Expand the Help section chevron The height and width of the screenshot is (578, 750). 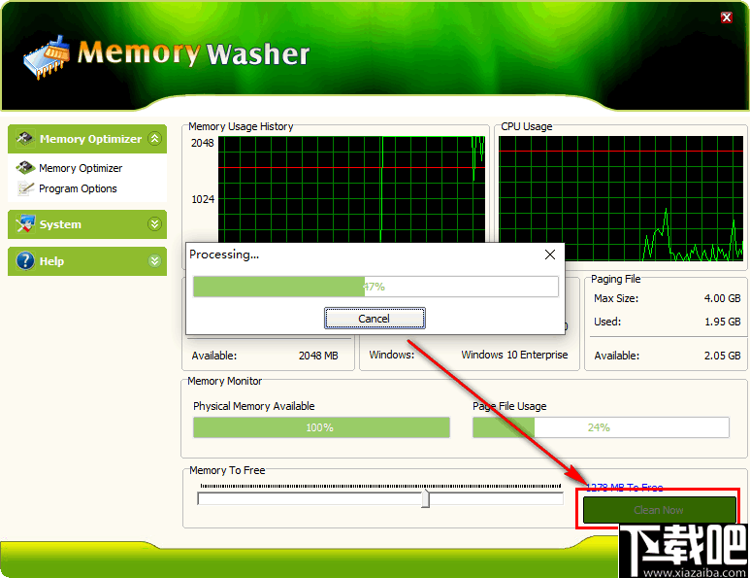coord(154,260)
